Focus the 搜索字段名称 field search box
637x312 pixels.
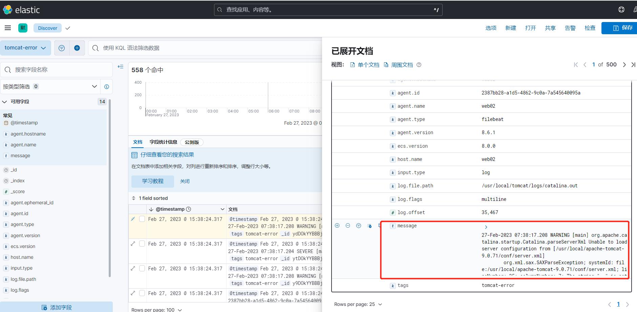click(56, 69)
